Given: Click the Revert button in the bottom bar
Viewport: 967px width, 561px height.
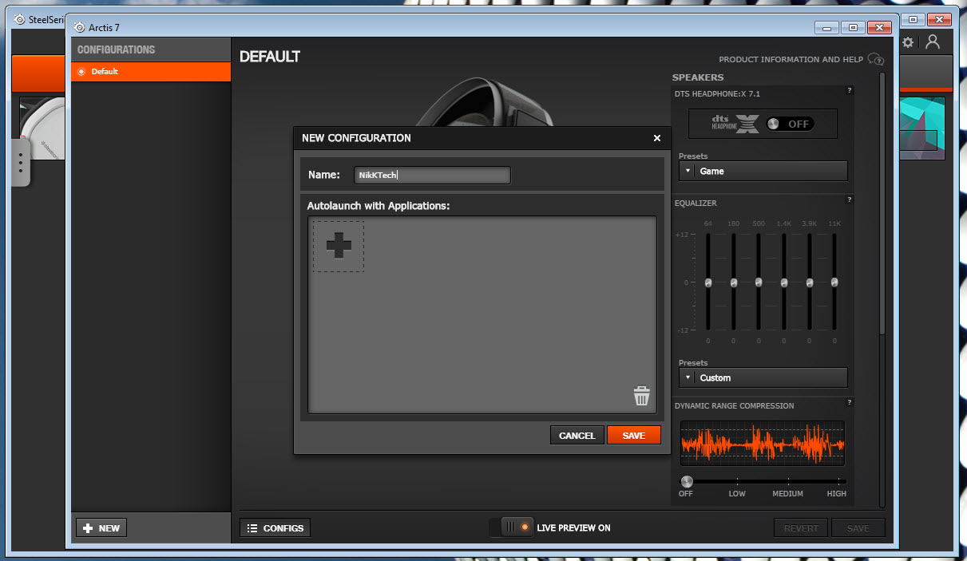Looking at the screenshot, I should coord(801,528).
